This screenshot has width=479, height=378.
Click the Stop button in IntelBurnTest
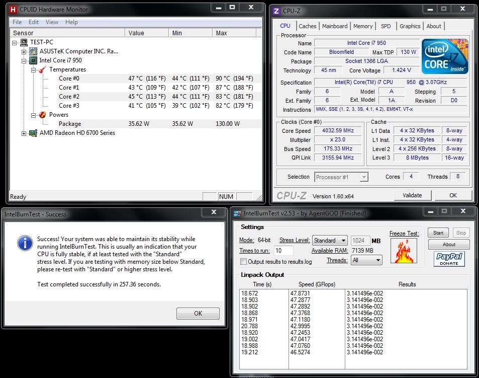[x=461, y=233]
